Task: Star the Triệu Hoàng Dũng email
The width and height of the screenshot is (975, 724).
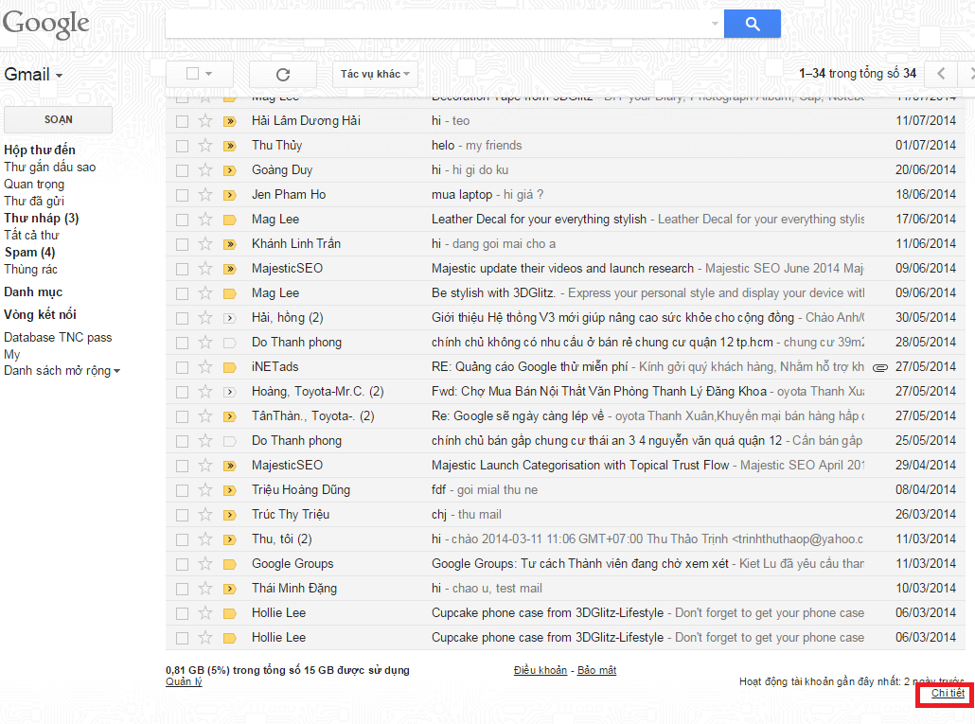Action: point(205,489)
